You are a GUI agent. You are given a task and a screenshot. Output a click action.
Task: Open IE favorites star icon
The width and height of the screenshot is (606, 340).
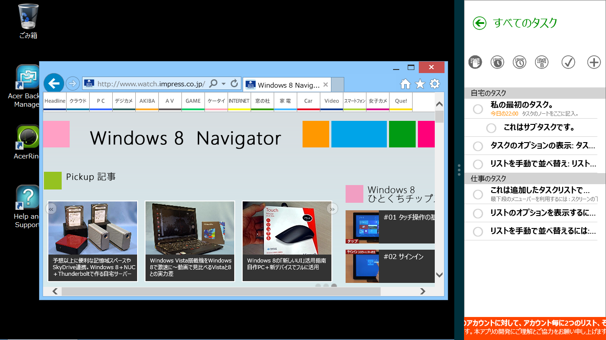pyautogui.click(x=420, y=84)
